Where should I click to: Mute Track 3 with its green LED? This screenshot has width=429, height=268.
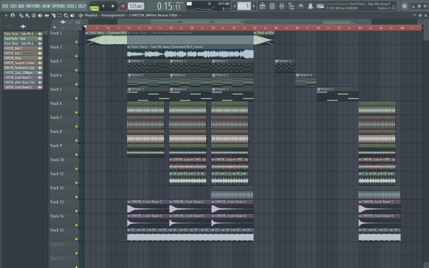(76, 70)
